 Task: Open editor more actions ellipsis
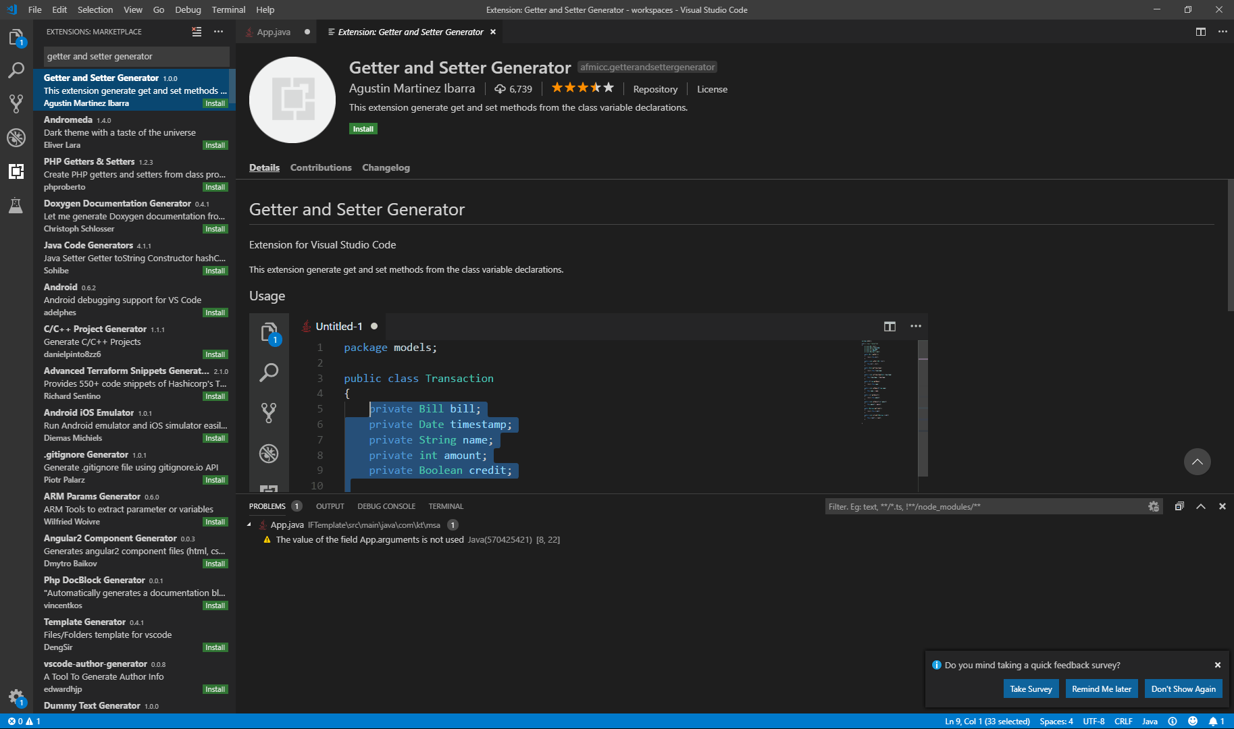coord(1223,32)
